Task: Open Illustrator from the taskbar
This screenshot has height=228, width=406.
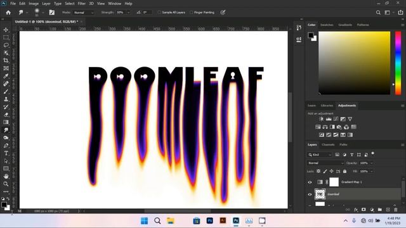Action: point(223,221)
